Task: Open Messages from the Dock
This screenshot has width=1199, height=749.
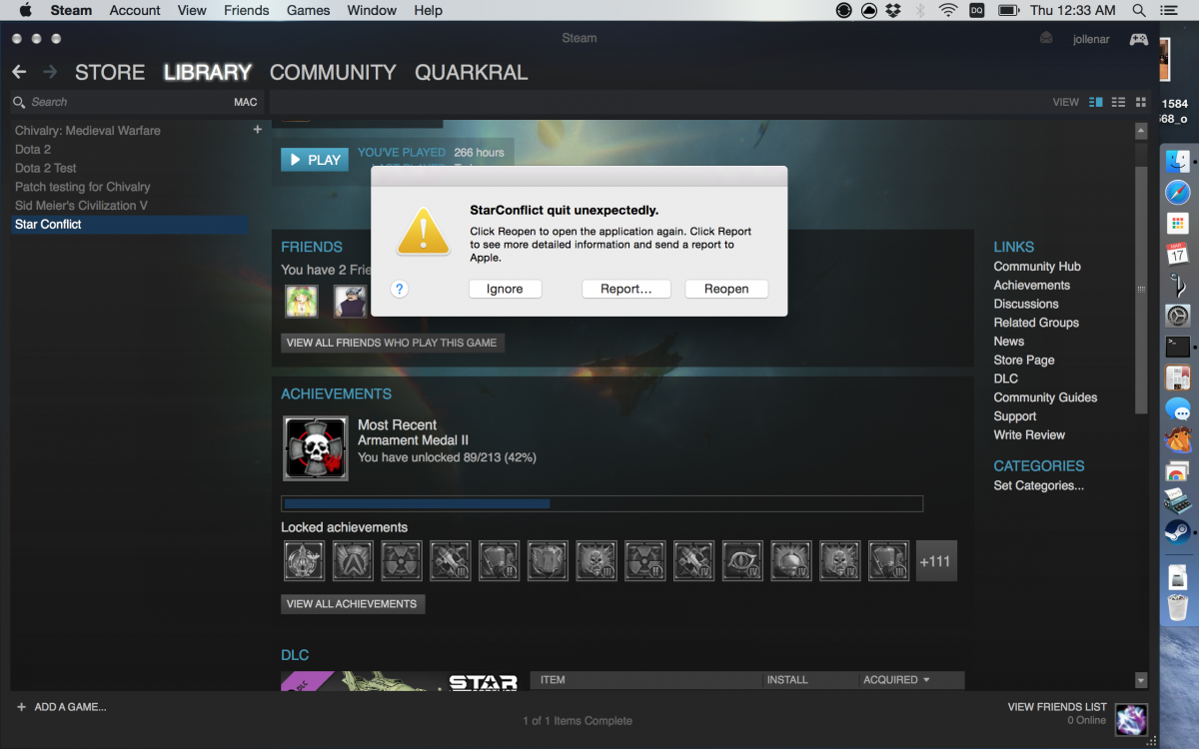Action: click(1179, 408)
